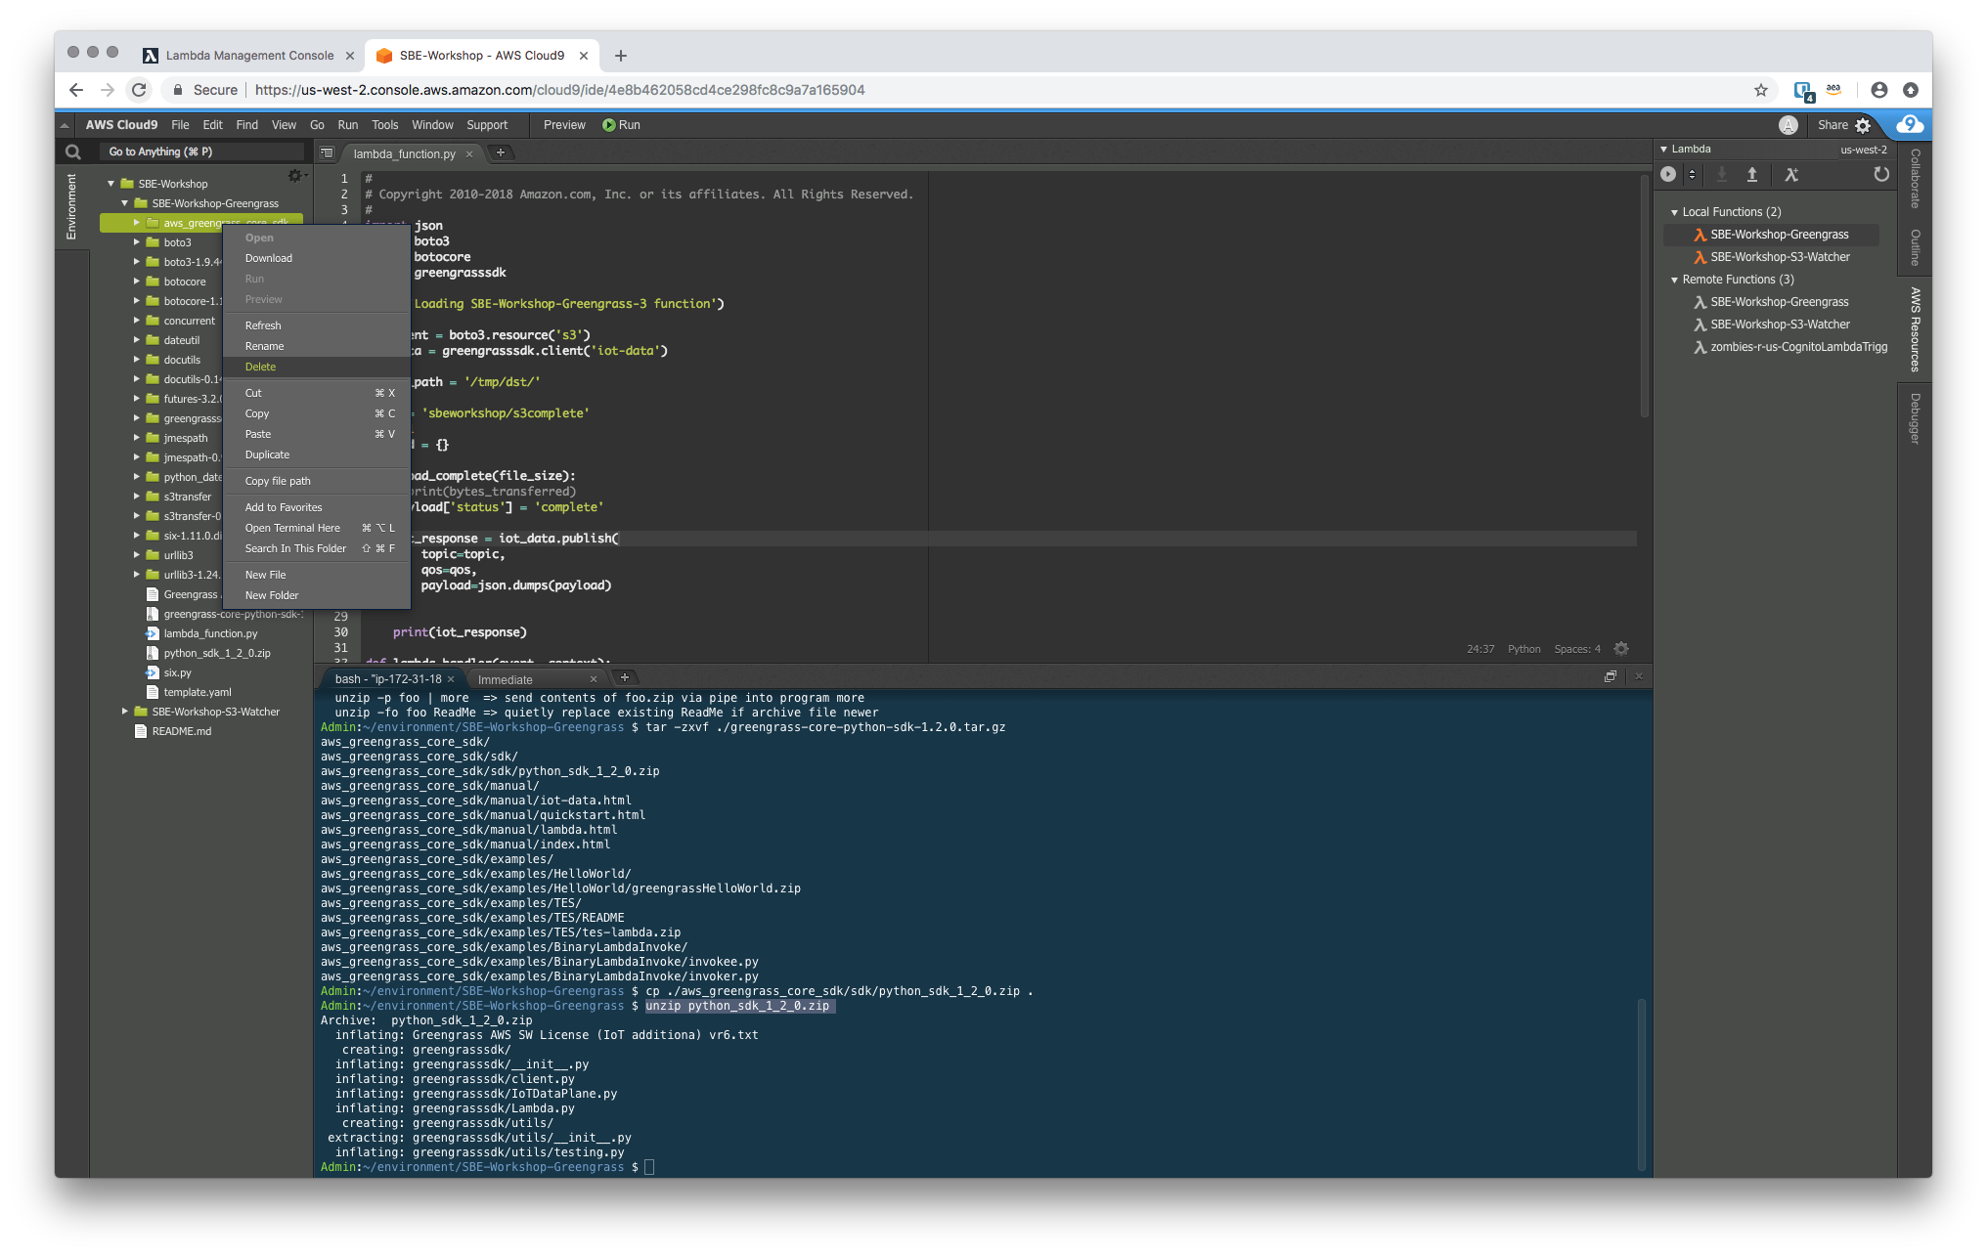Deploy the selected Lambda function with the upload arrow
The width and height of the screenshot is (1987, 1256).
[1752, 174]
